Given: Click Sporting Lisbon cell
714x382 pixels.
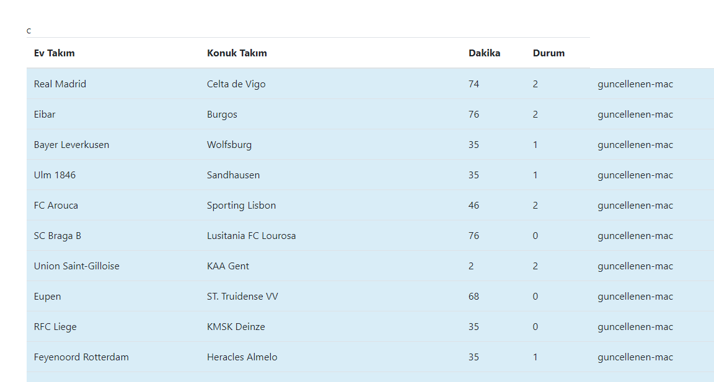Looking at the screenshot, I should click(241, 206).
